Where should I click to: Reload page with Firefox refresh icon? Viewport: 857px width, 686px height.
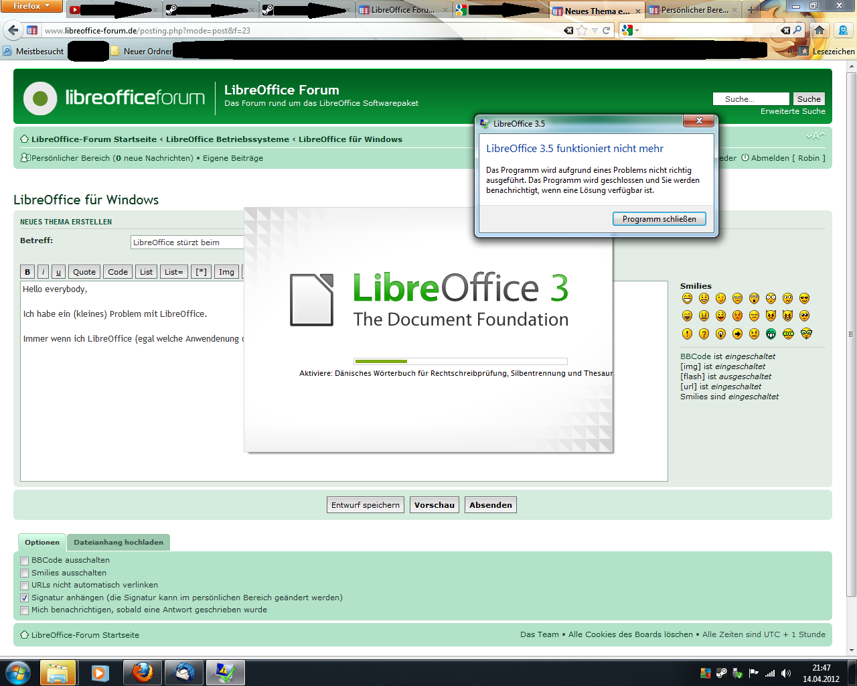(606, 30)
